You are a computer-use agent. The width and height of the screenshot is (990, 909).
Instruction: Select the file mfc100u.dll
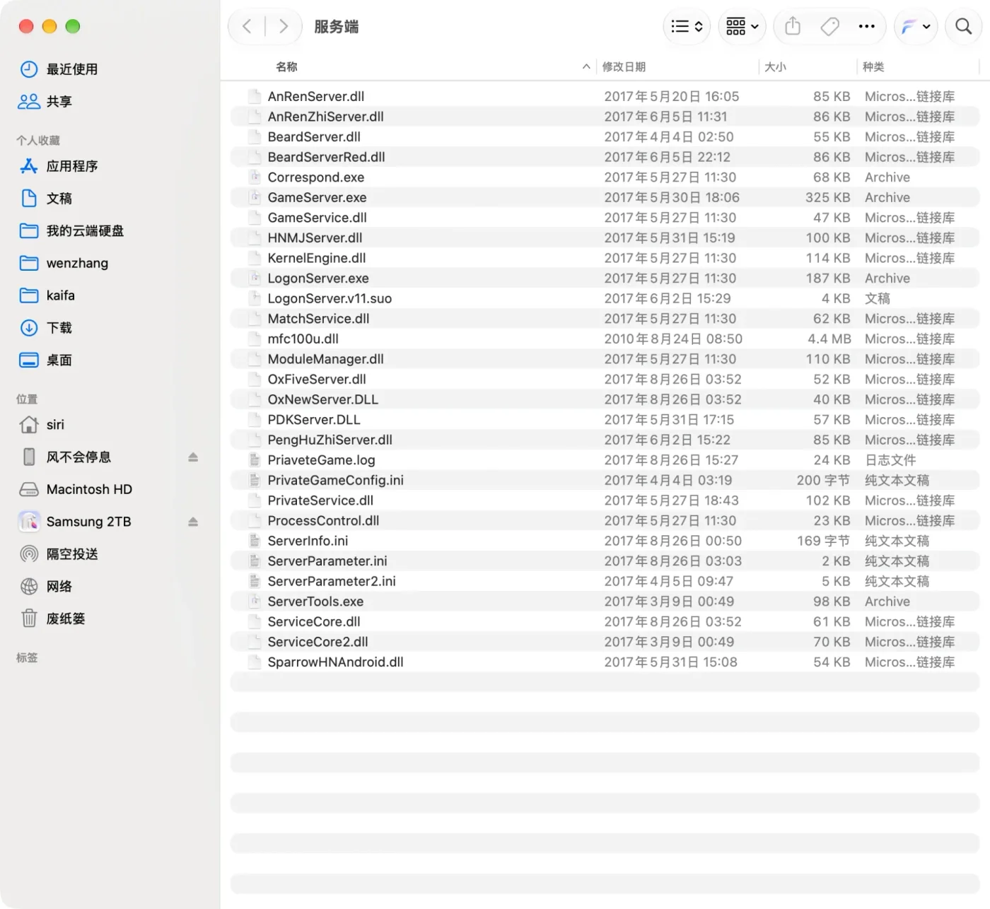click(605, 339)
